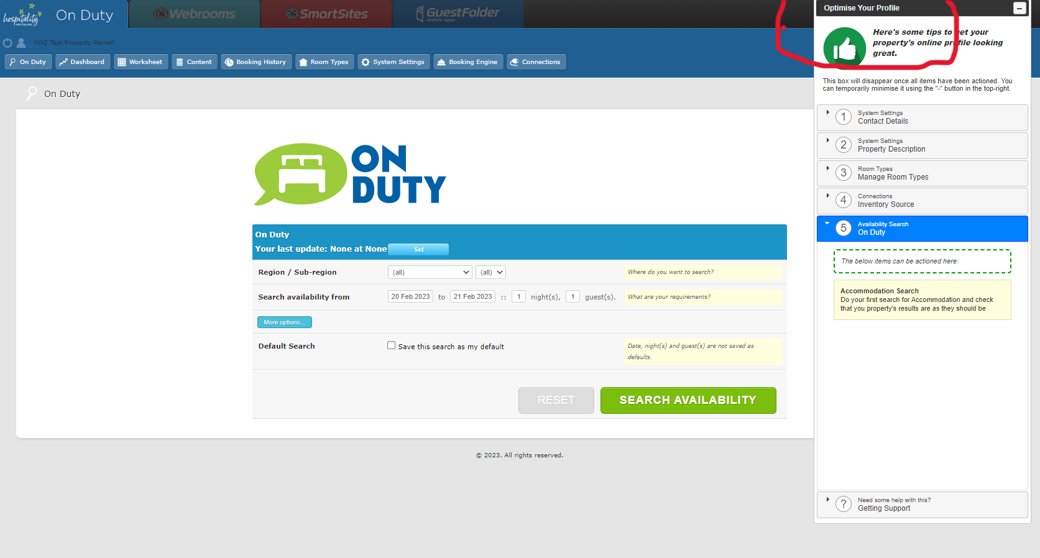Screen dimensions: 1040x558
Task: Click step 2 circle for Property Description
Action: [x=844, y=145]
